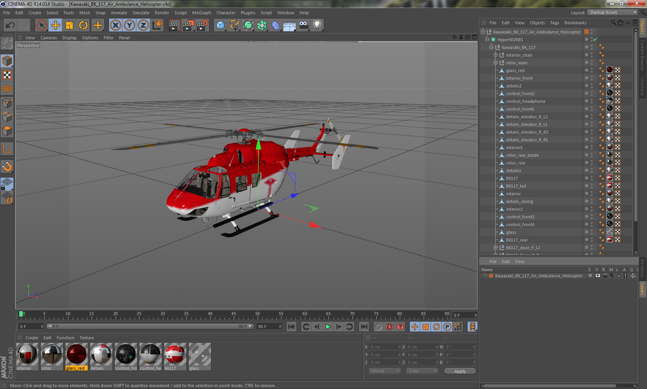This screenshot has width=647, height=389.
Task: Click the X position input field
Action: 385,347
